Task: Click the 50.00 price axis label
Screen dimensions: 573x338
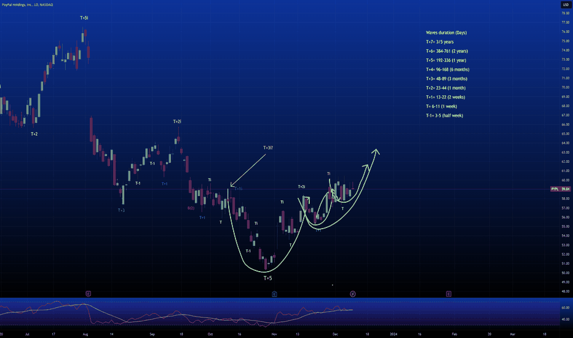Action: tap(566, 273)
